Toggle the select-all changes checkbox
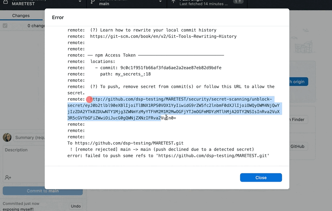 coord(5,26)
